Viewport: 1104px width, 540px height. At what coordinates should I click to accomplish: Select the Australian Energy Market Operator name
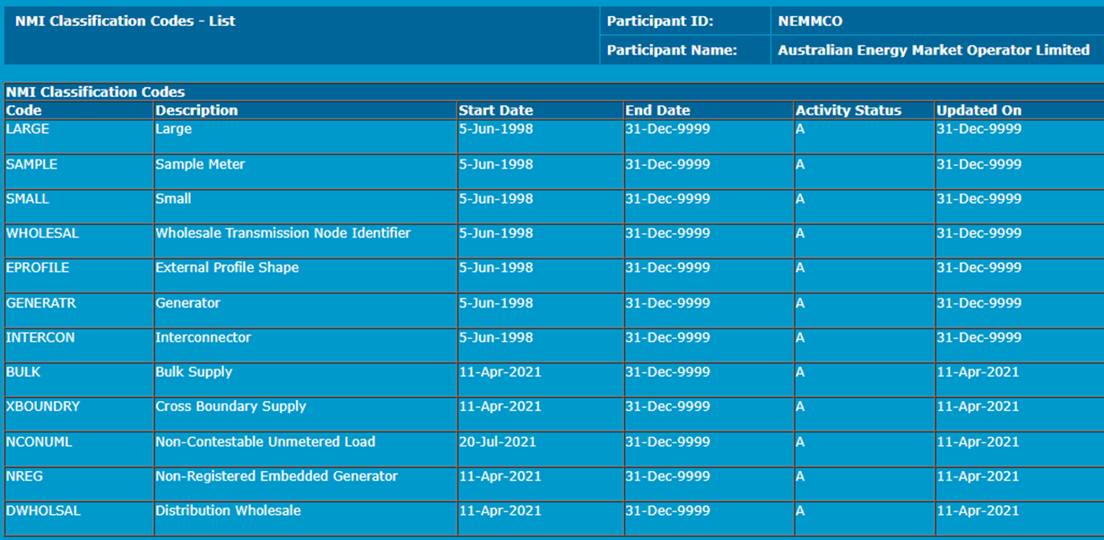point(934,50)
